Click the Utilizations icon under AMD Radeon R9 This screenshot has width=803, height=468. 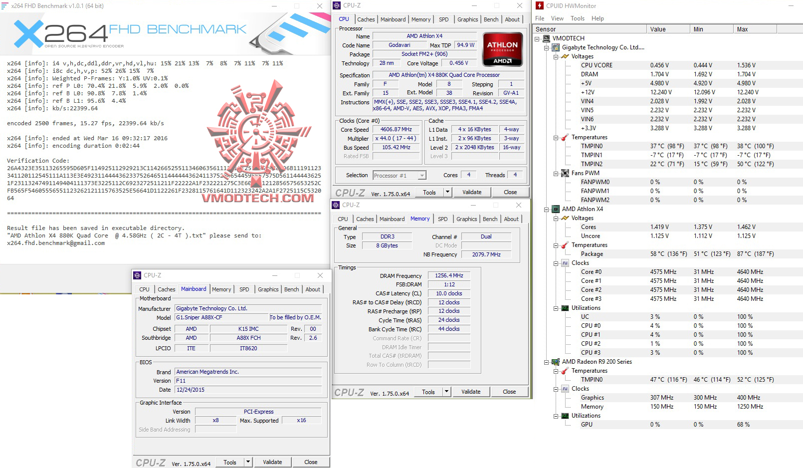click(565, 416)
